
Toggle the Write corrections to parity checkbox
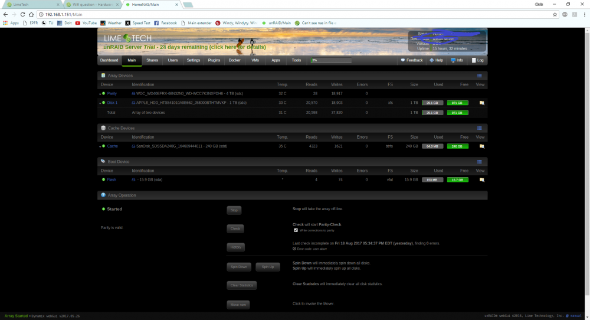pos(296,230)
